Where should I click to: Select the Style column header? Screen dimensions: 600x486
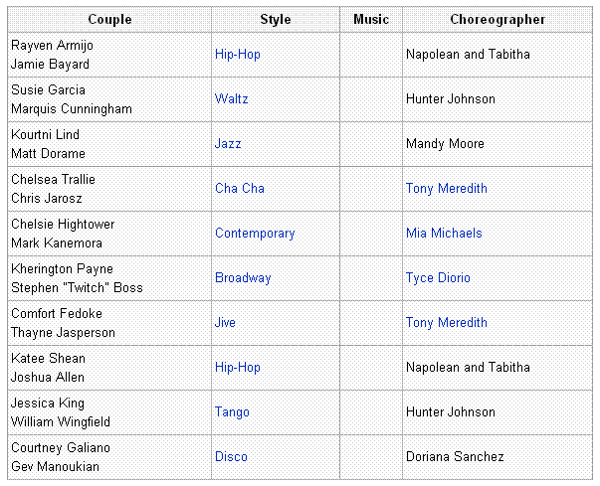pyautogui.click(x=276, y=20)
